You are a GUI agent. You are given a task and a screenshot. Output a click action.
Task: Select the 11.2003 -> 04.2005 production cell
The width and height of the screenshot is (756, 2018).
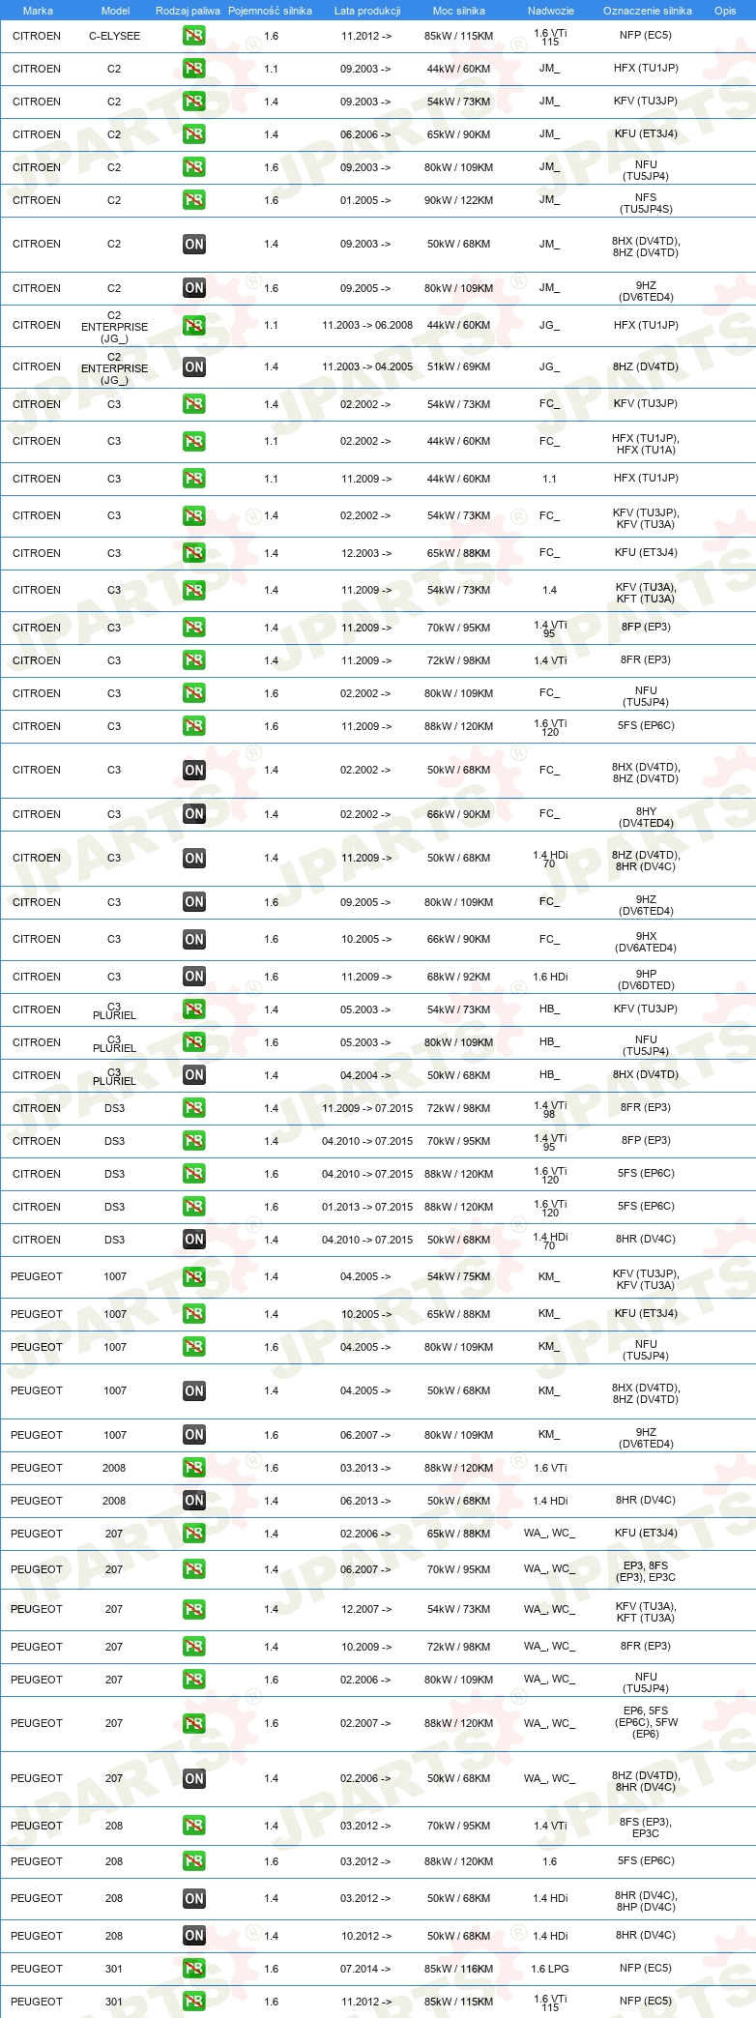(x=367, y=366)
